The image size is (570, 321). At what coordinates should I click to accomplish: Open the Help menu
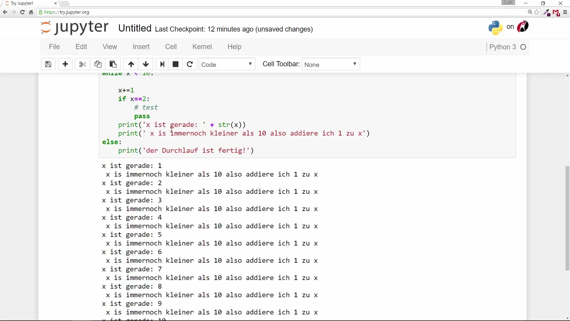(235, 47)
